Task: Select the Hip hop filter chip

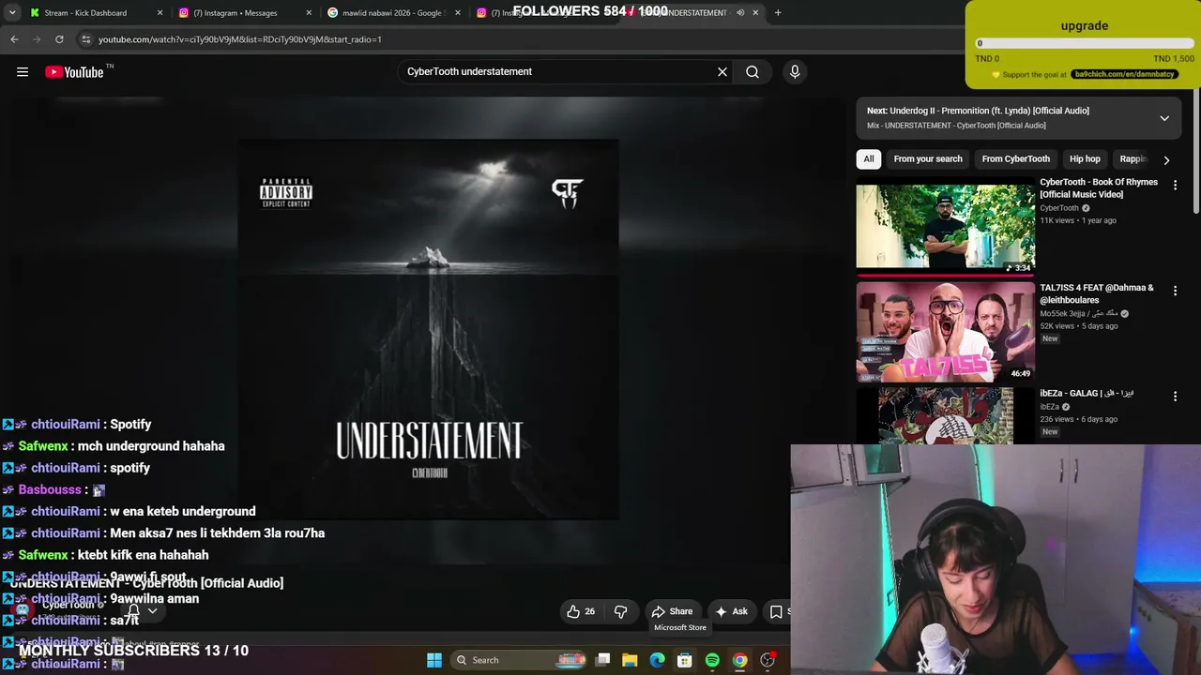Action: point(1085,159)
